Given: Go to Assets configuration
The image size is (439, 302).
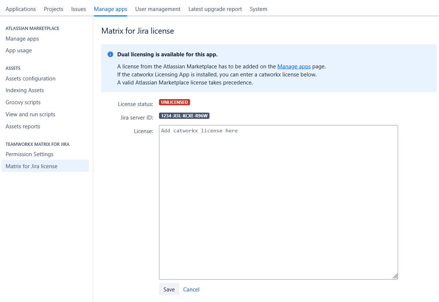Looking at the screenshot, I should [31, 79].
